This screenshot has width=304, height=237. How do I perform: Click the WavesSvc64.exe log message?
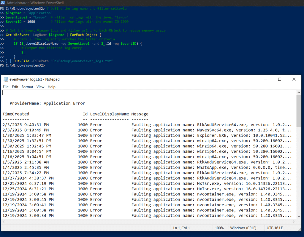coord(211,130)
